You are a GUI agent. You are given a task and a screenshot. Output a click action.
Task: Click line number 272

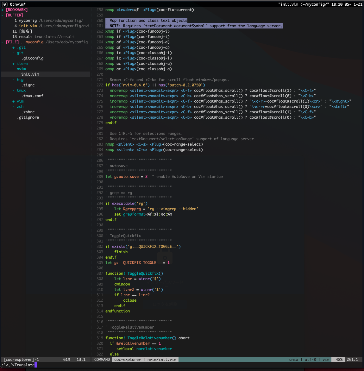click(x=100, y=85)
